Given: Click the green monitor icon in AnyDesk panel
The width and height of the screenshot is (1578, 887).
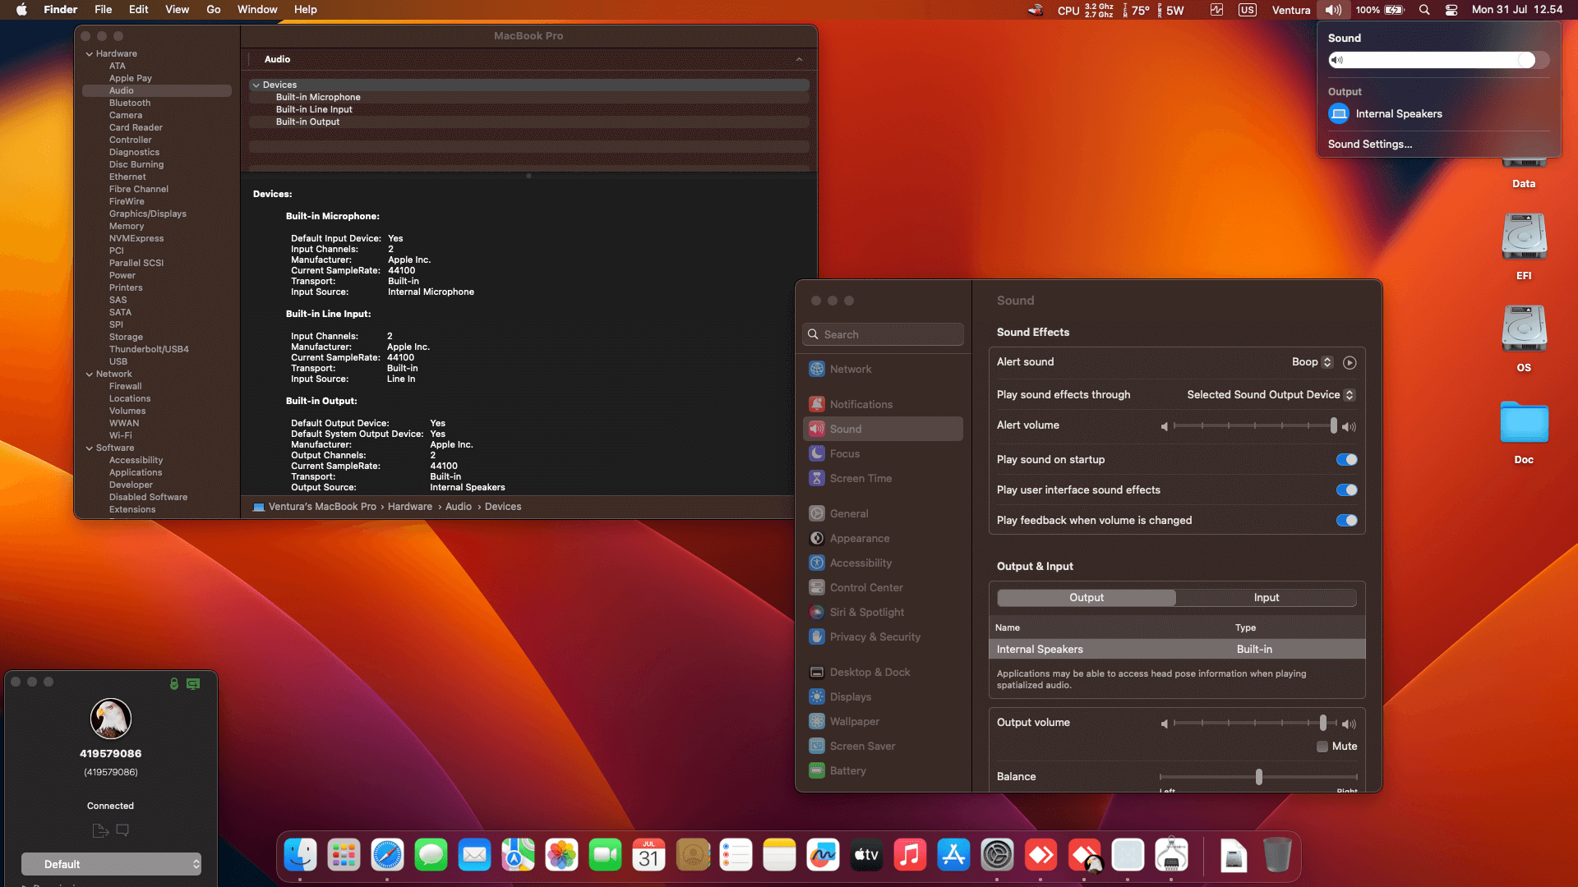Looking at the screenshot, I should tap(193, 683).
